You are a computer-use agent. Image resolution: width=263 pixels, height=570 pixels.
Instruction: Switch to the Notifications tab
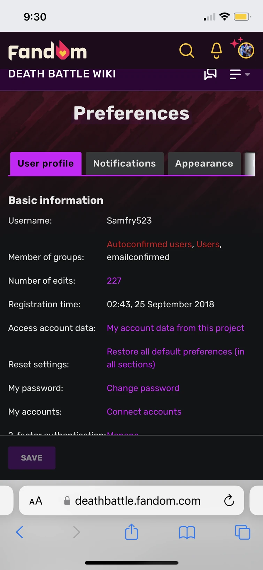pyautogui.click(x=124, y=164)
